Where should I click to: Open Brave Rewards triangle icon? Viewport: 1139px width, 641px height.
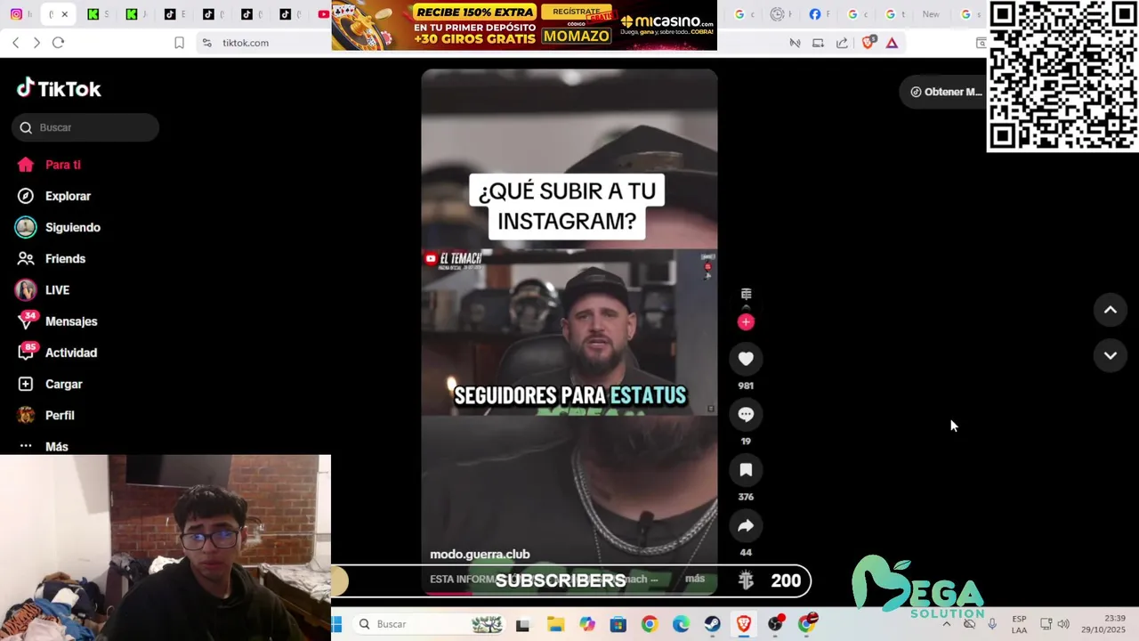pos(892,43)
